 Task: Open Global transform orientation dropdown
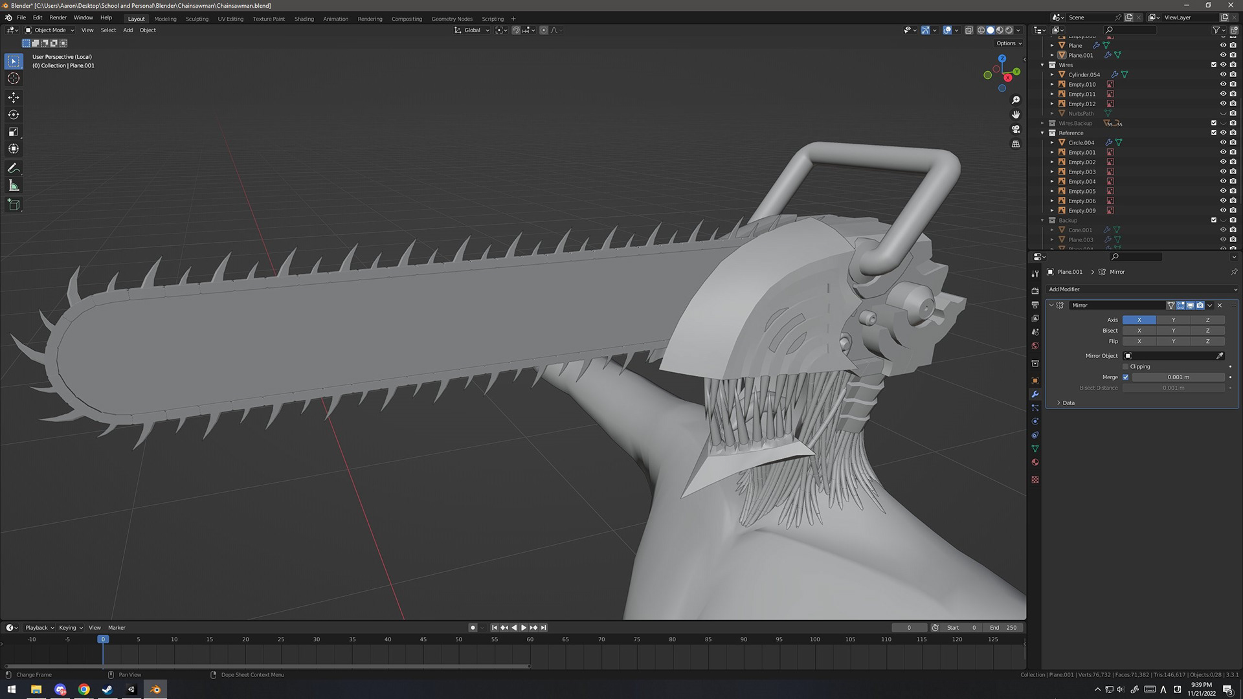(472, 30)
